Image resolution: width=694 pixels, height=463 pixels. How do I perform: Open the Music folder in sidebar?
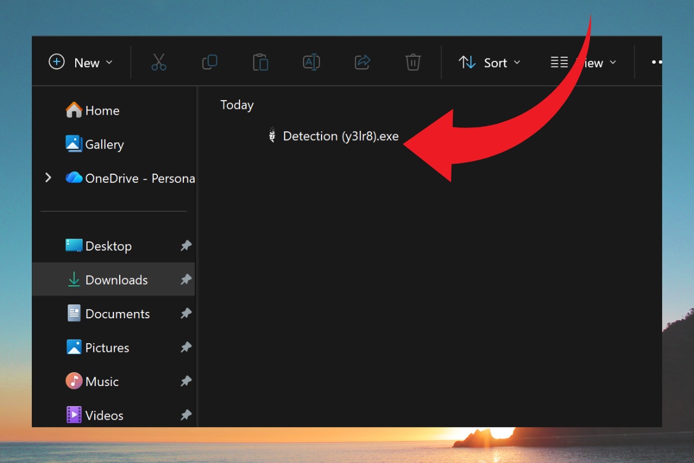(93, 381)
